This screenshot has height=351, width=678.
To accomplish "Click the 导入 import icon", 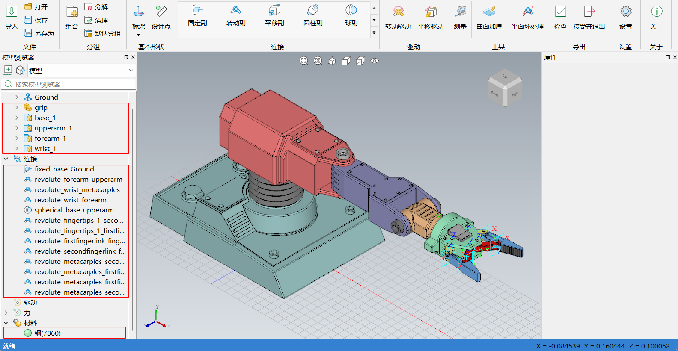I will [x=11, y=17].
